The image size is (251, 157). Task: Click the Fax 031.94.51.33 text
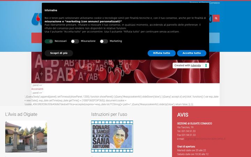tap(186, 135)
